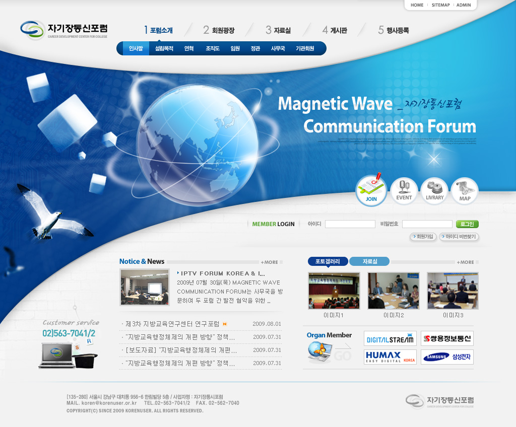Open the 회원광장 main menu
Image resolution: width=516 pixels, height=427 pixels.
tap(219, 30)
